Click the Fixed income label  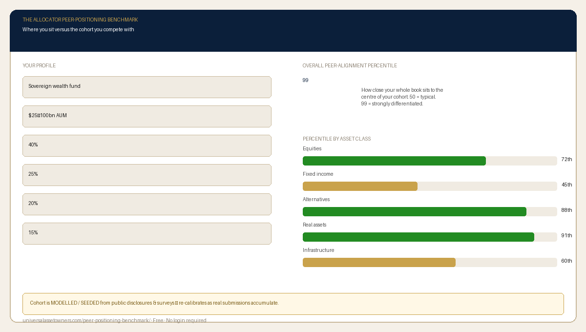click(x=318, y=174)
